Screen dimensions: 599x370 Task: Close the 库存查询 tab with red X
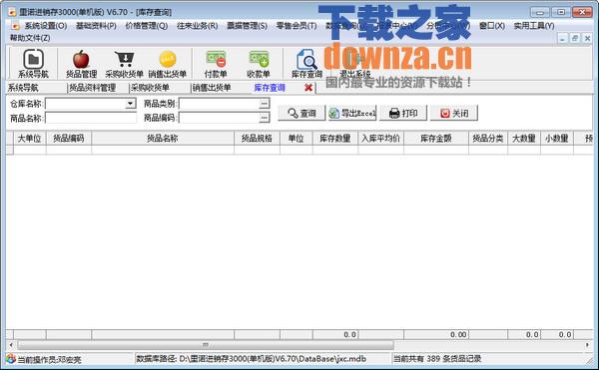tap(308, 88)
